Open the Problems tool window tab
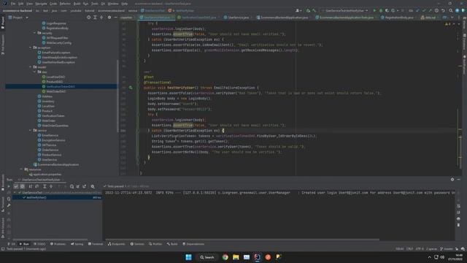The width and height of the screenshot is (467, 263). tap(58, 244)
